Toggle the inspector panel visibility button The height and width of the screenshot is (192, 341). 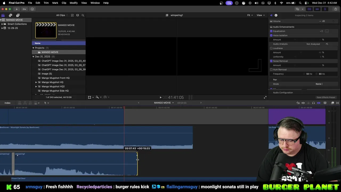[x=325, y=9]
